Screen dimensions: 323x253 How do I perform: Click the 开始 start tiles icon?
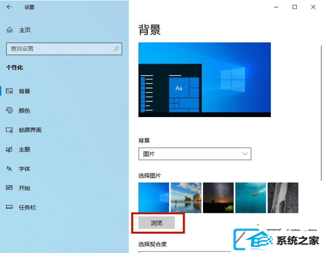point(9,188)
